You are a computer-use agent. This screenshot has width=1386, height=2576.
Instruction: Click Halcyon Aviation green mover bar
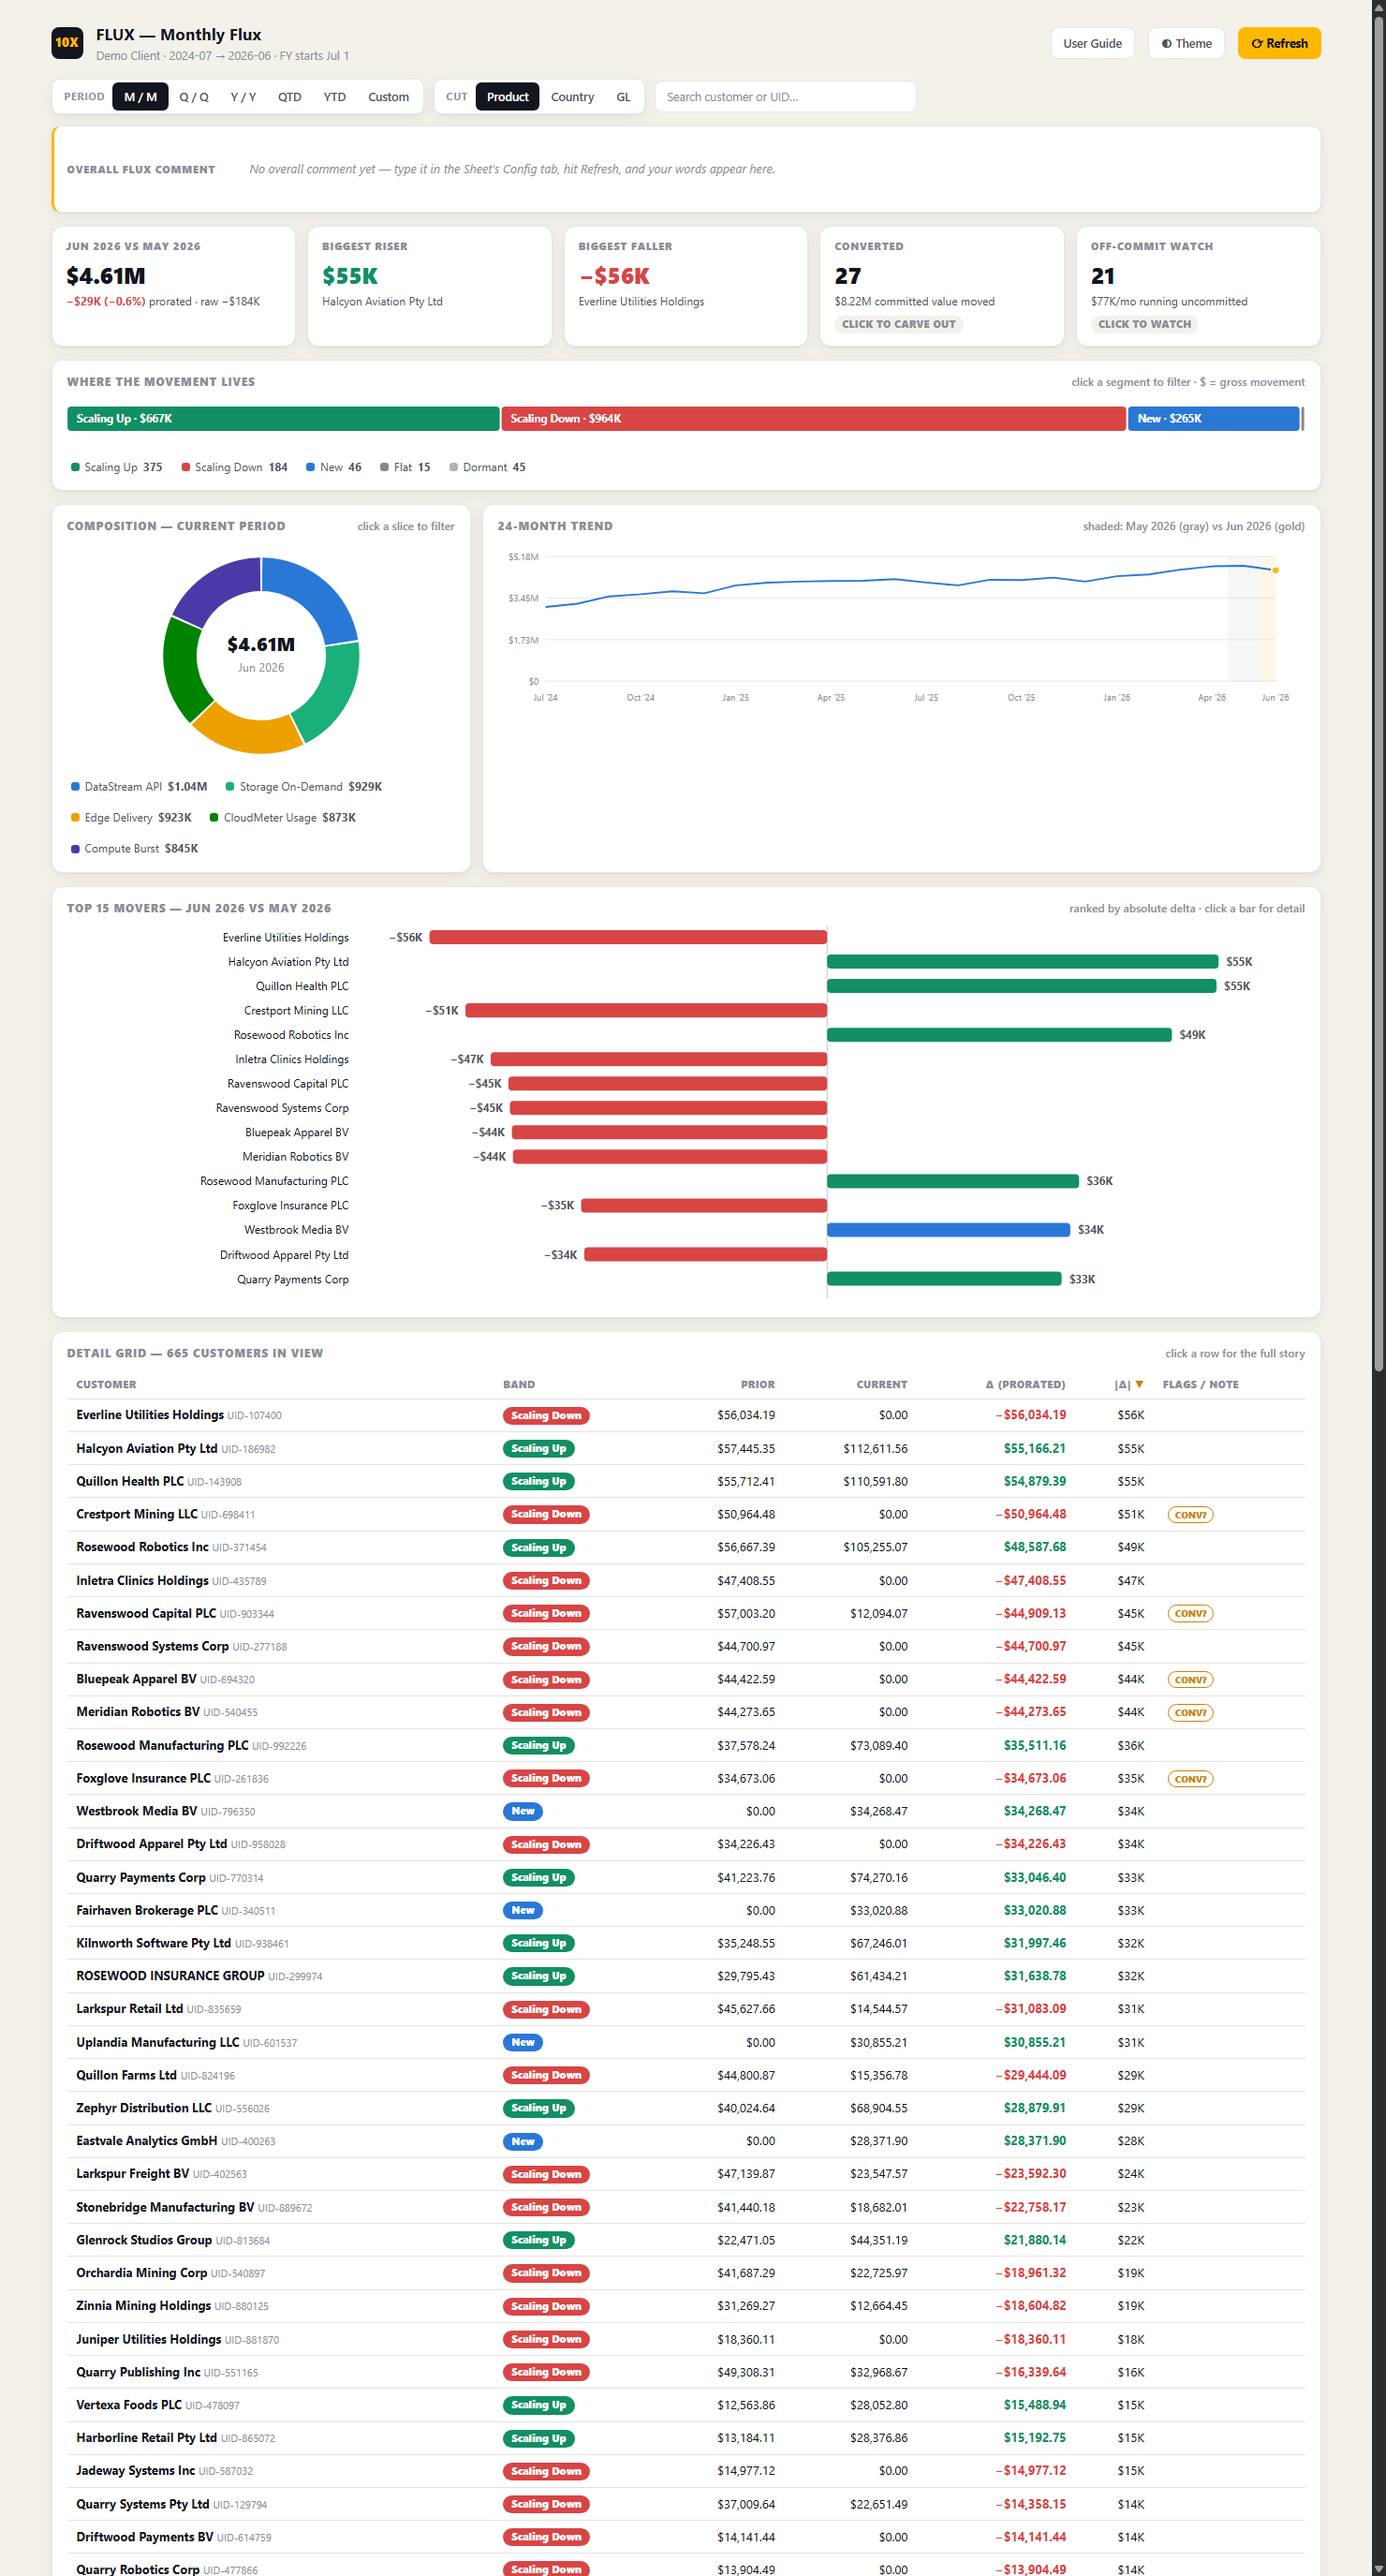click(x=1022, y=962)
